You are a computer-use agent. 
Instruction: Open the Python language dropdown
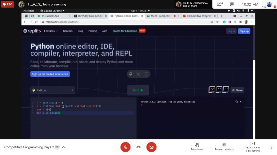53,90
